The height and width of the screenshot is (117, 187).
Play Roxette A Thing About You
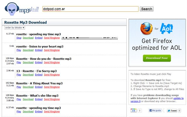(x=19, y=87)
